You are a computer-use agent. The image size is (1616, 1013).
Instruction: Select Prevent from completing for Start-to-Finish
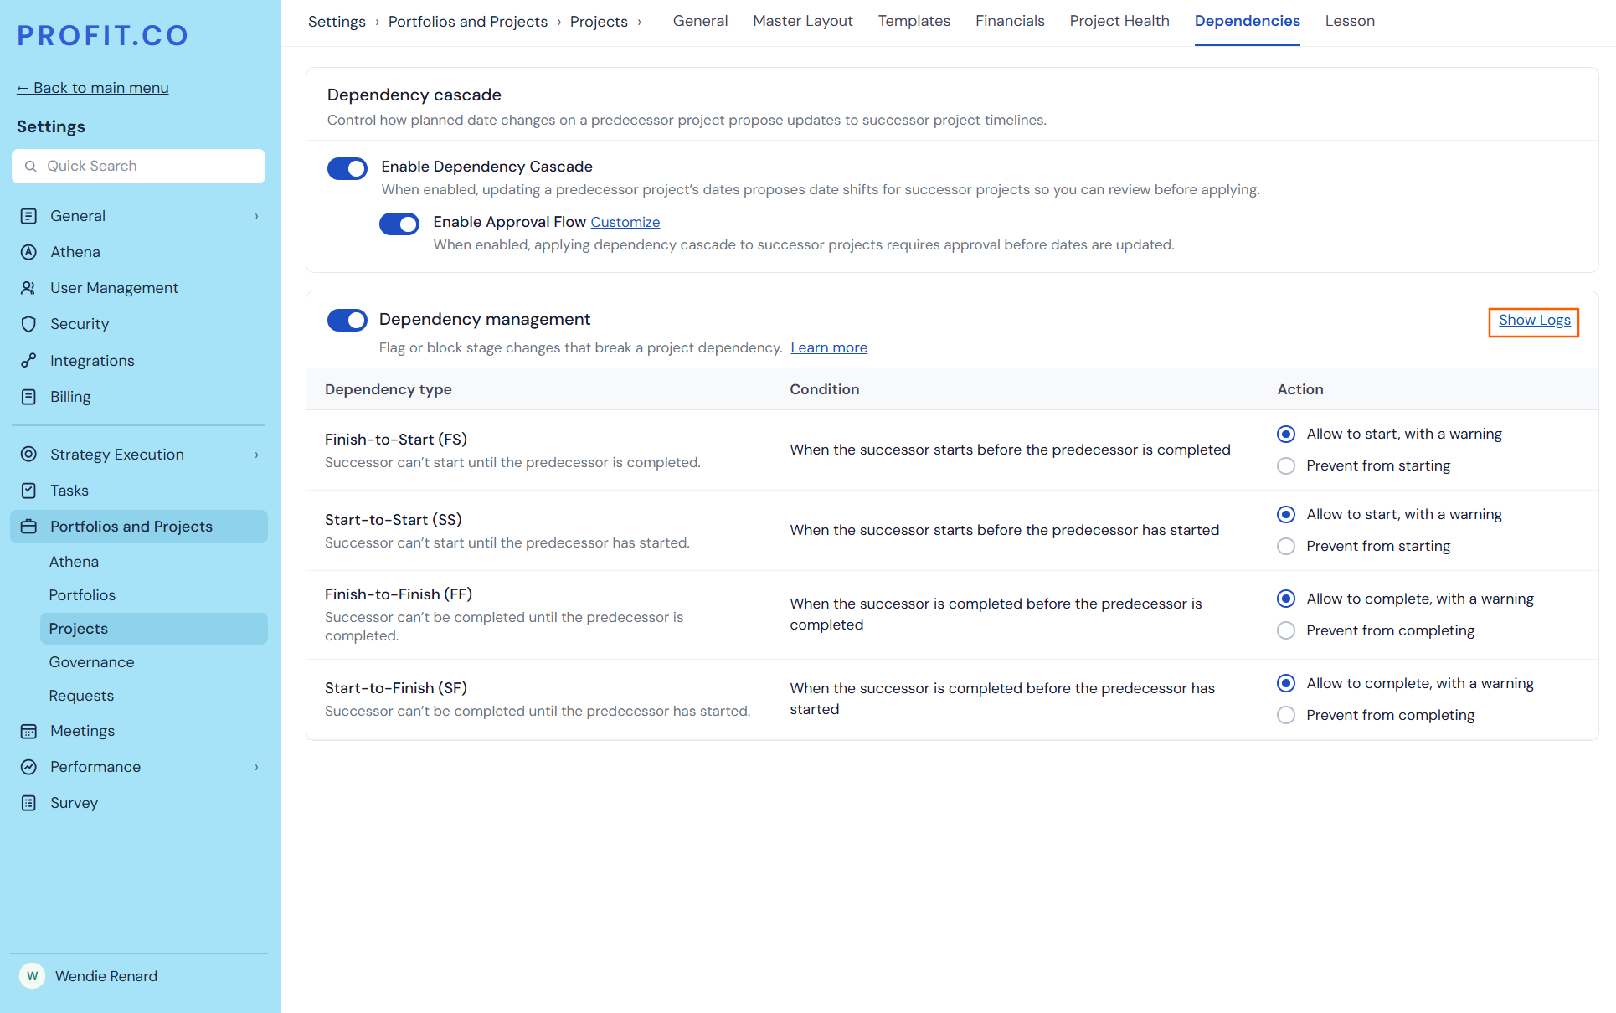1286,715
